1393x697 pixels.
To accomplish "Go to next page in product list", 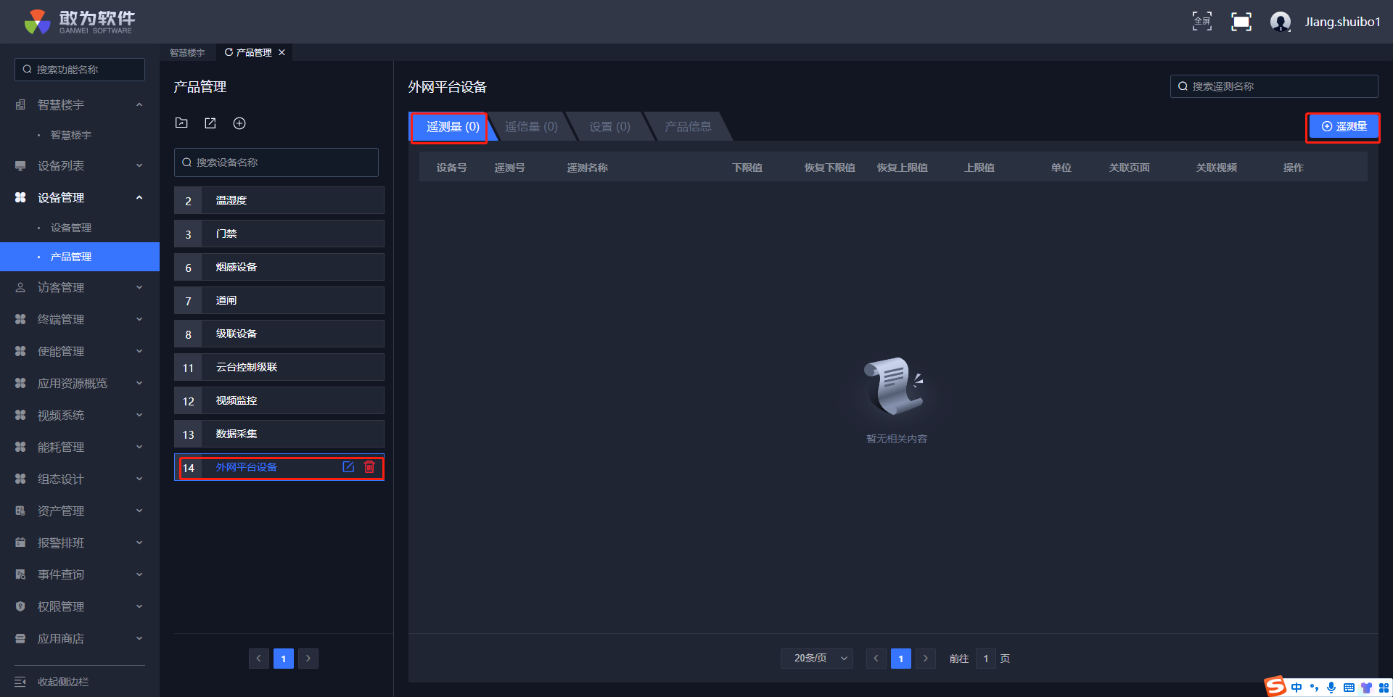I will [308, 659].
